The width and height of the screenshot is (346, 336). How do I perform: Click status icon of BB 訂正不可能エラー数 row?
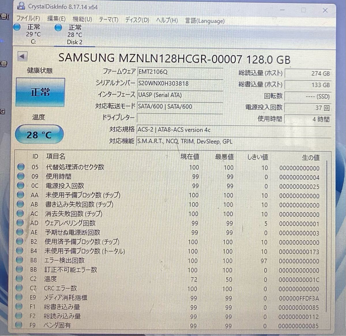pyautogui.click(x=19, y=269)
